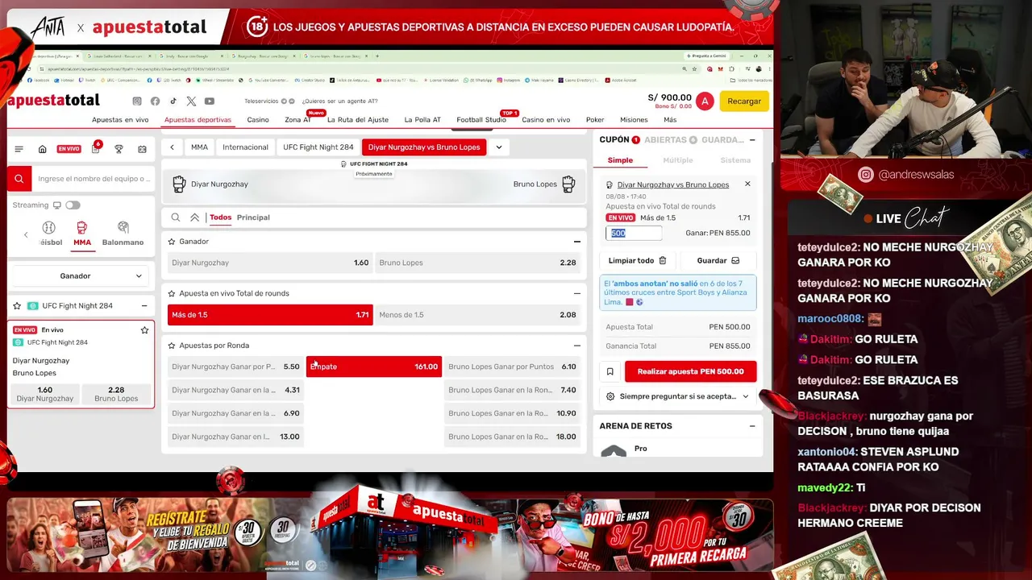The image size is (1032, 580).
Task: Toggle the Empate 161.00 selection
Action: pyautogui.click(x=374, y=367)
